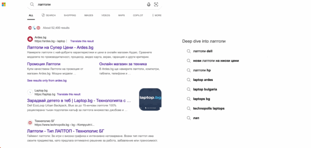
Task: Click the technopolis.bg URL breadcrumb
Action: tap(65, 125)
